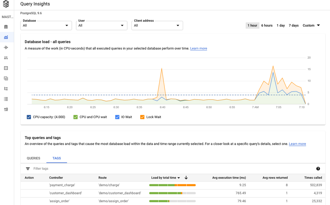Open the Overview page icon in sidebar
Image resolution: width=330 pixels, height=205 pixels.
tap(6, 27)
